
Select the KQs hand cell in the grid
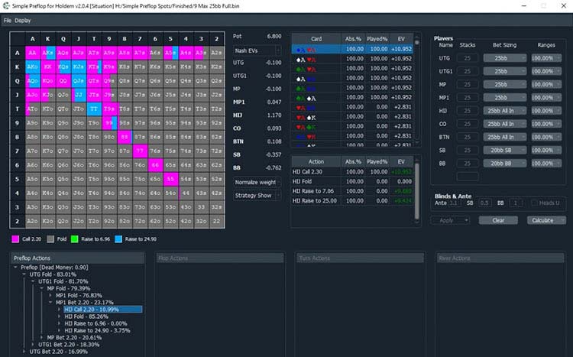click(x=64, y=67)
